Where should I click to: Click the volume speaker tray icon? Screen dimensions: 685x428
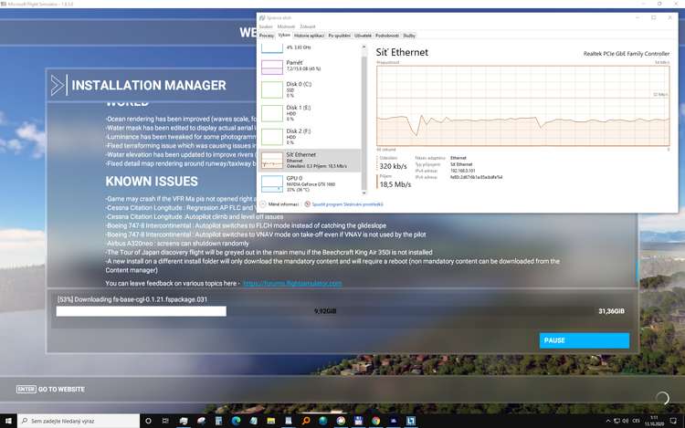pos(625,421)
